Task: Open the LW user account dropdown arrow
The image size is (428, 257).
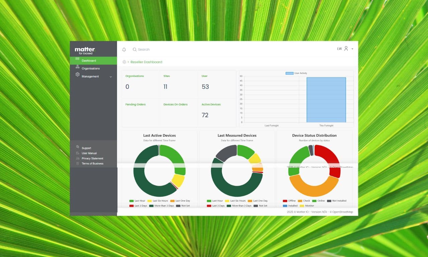Action: (x=352, y=49)
